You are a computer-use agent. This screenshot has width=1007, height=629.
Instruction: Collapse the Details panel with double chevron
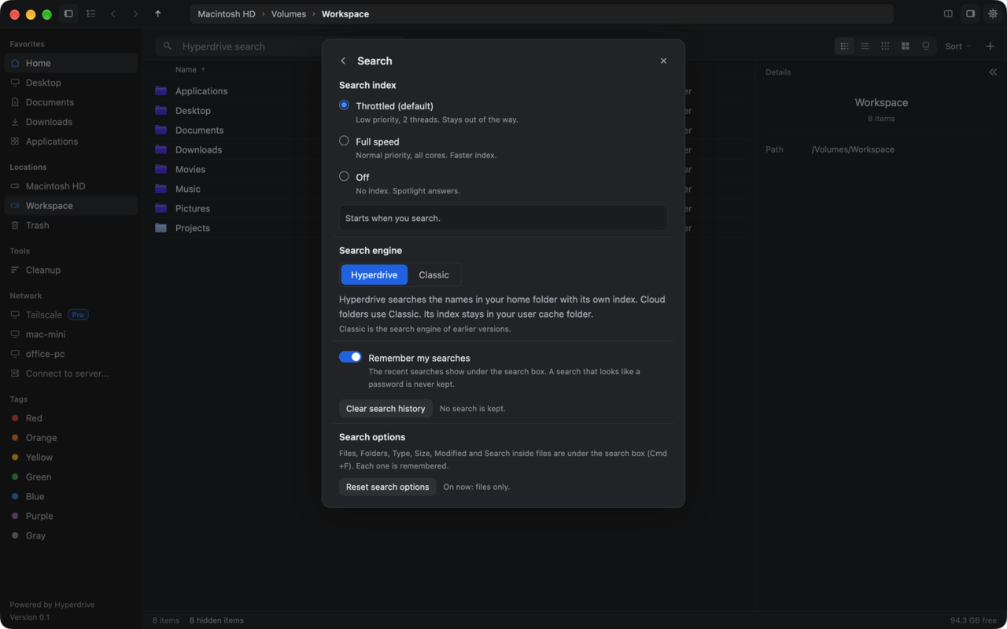(993, 72)
